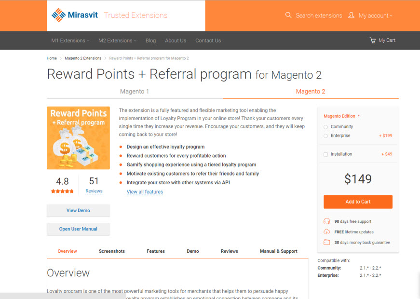420x299 pixels.
Task: Open the My account dropdown
Action: [375, 15]
